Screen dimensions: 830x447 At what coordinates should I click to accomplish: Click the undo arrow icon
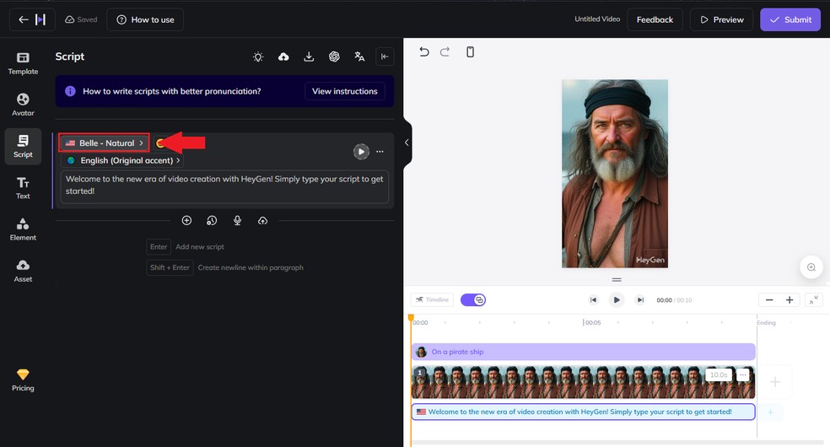coord(424,52)
